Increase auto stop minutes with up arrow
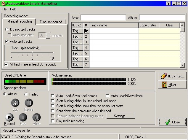 (x=48, y=34)
